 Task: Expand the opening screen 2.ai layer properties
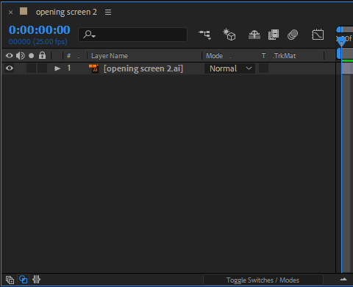(x=57, y=68)
